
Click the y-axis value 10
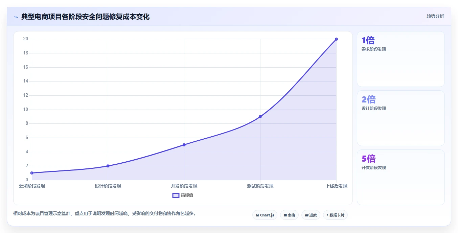point(25,110)
